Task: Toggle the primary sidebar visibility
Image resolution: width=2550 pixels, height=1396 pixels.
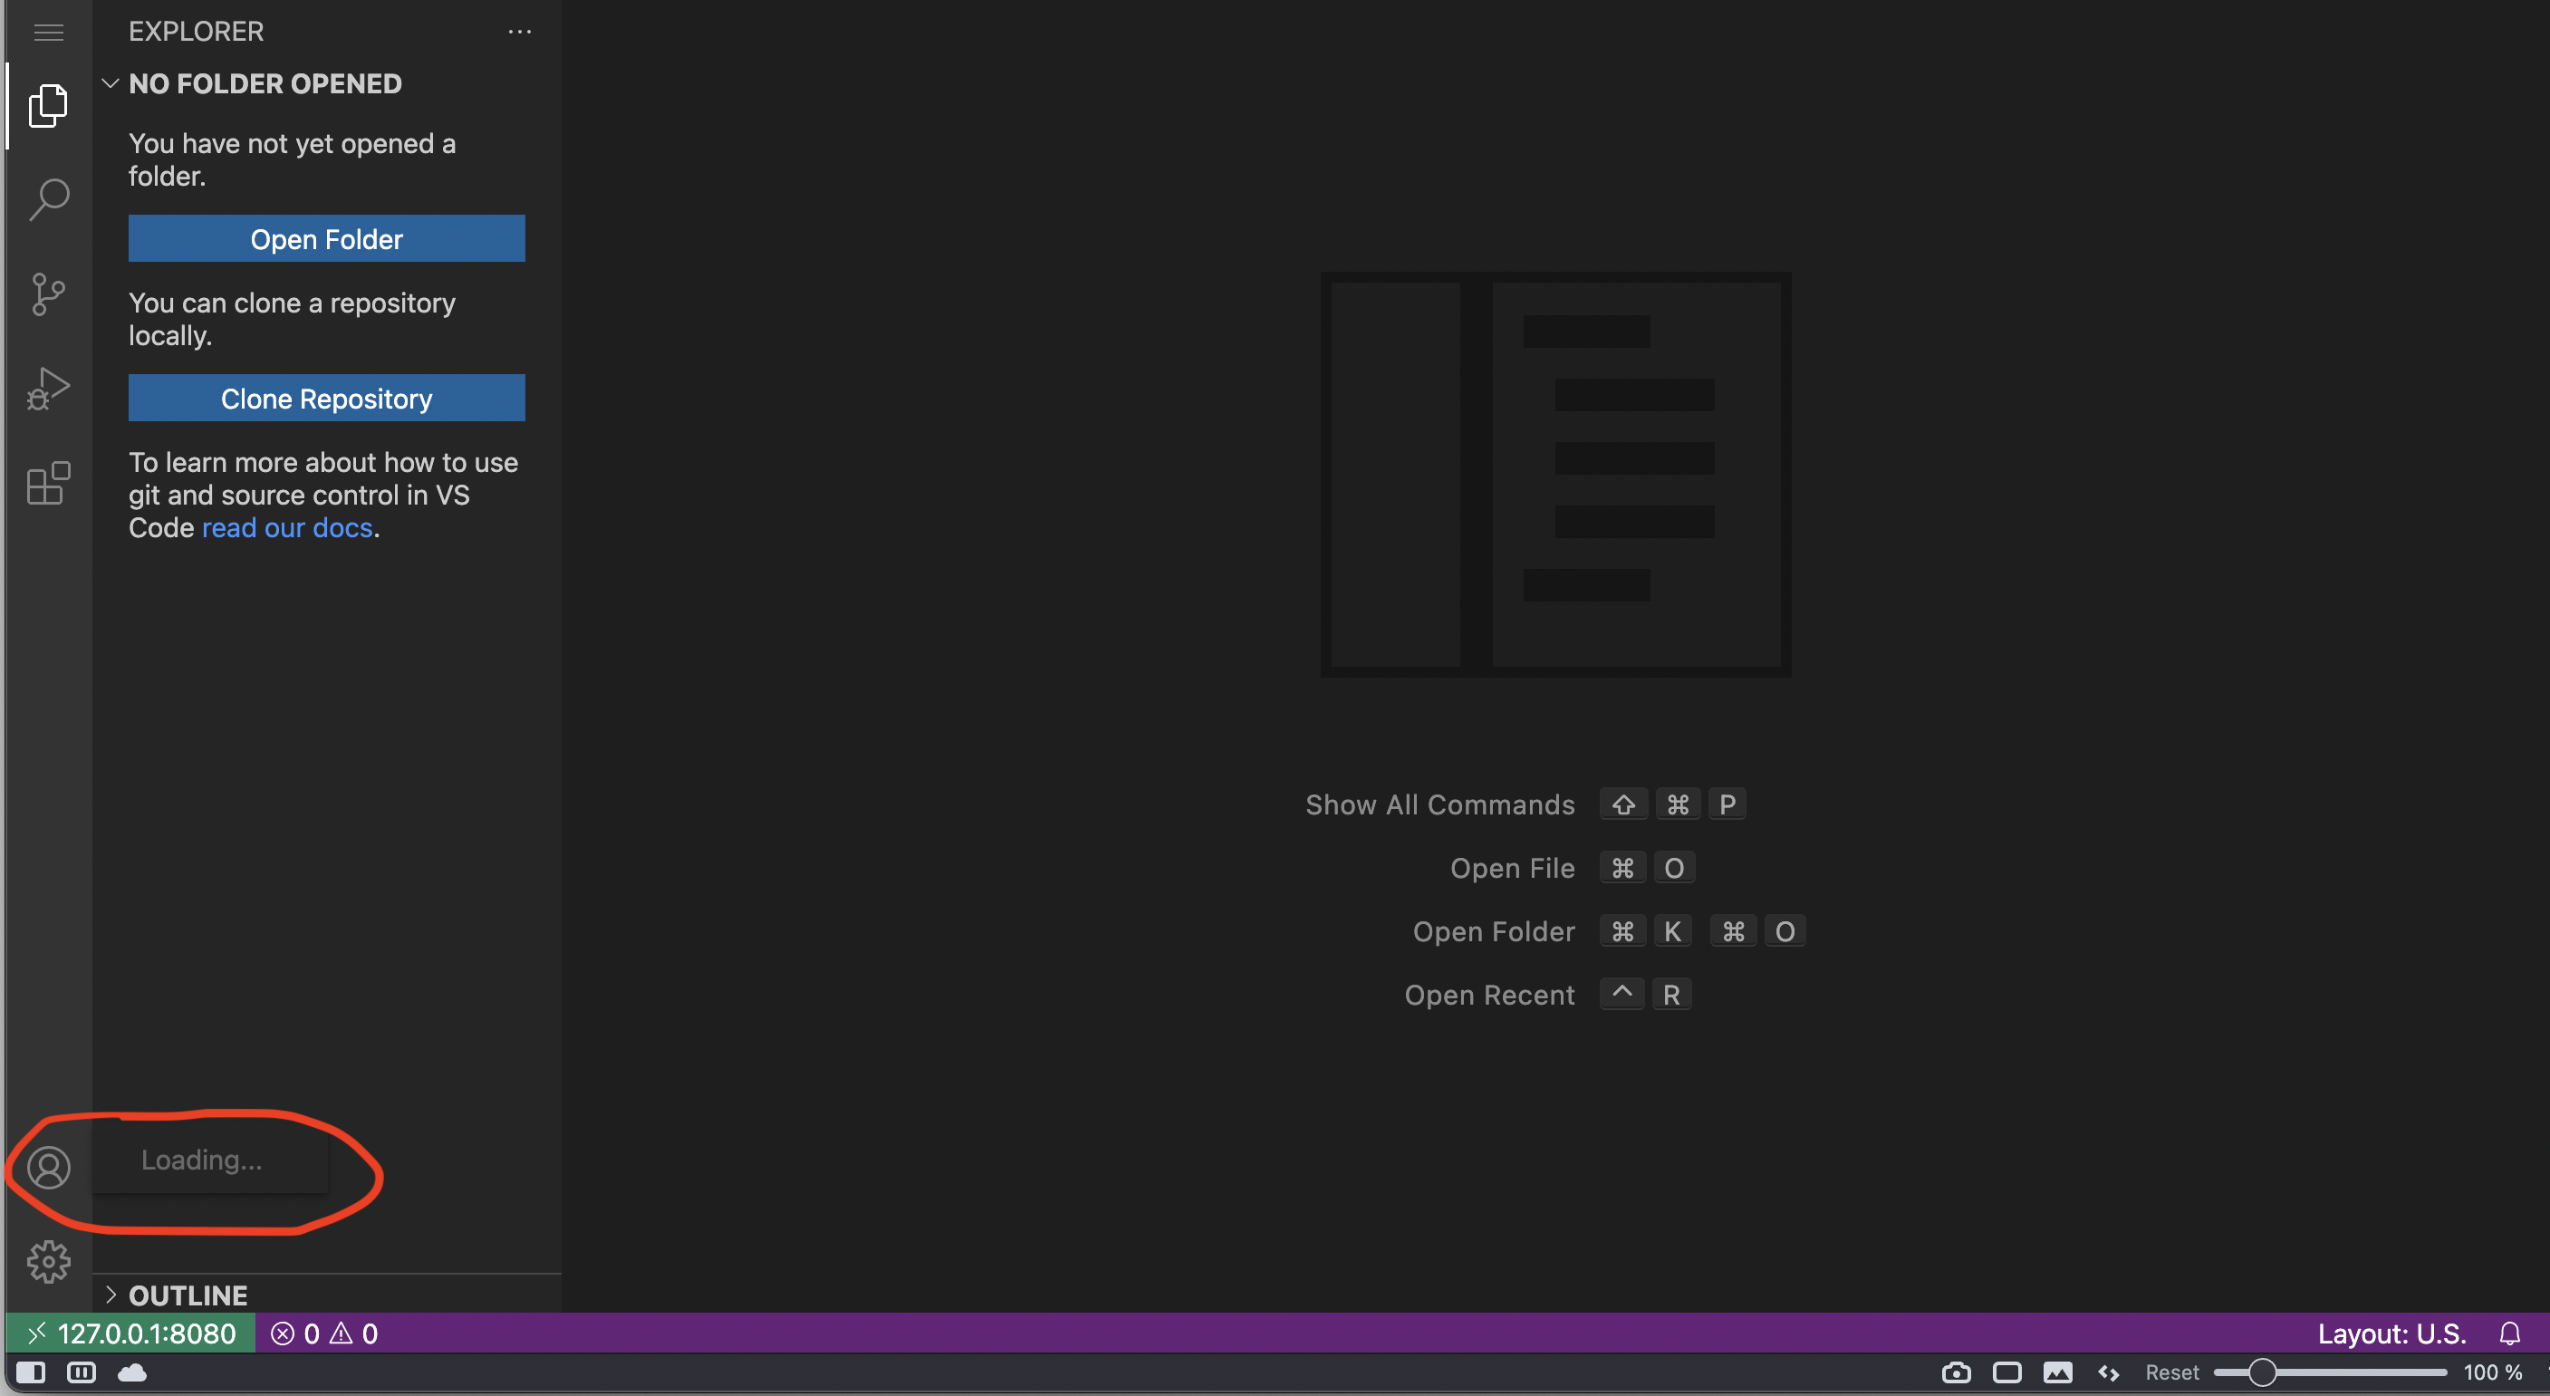Action: coord(30,1372)
